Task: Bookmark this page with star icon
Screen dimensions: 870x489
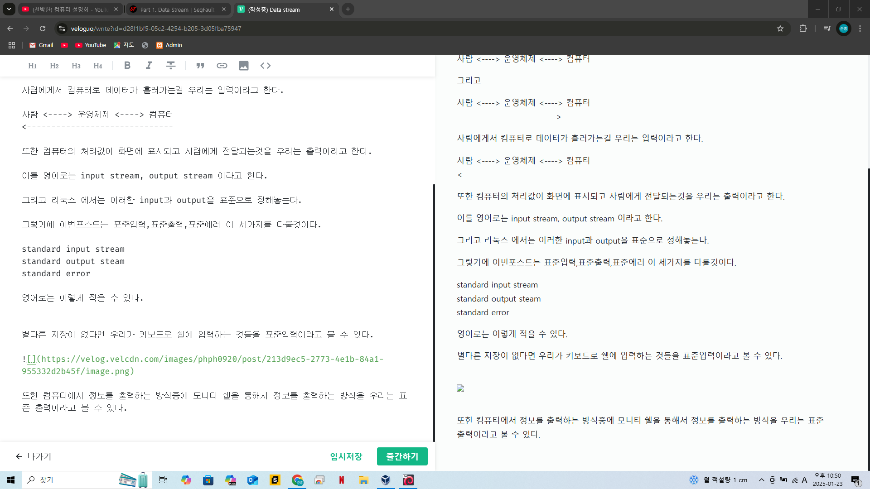Action: pyautogui.click(x=780, y=29)
